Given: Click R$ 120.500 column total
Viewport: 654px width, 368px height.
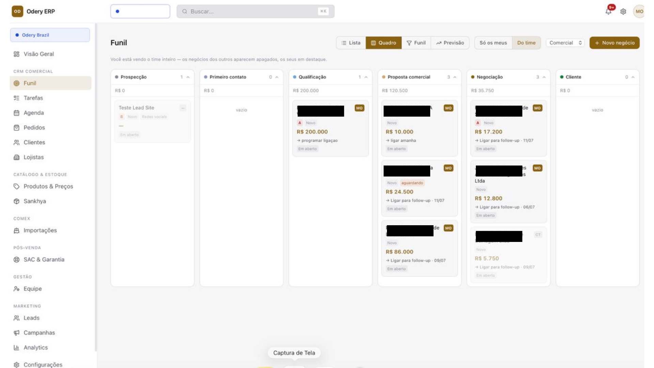Looking at the screenshot, I should click(x=394, y=91).
